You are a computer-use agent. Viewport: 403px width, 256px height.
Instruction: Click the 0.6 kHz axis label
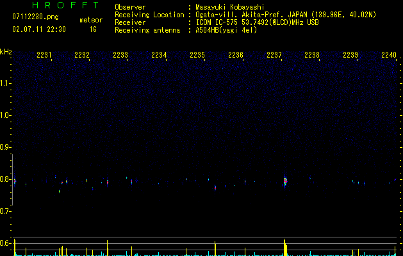5,243
